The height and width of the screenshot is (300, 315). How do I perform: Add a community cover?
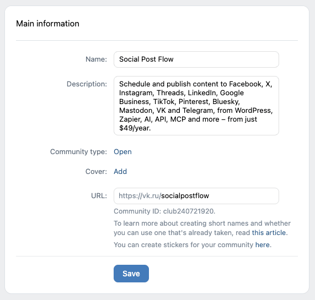pos(120,172)
